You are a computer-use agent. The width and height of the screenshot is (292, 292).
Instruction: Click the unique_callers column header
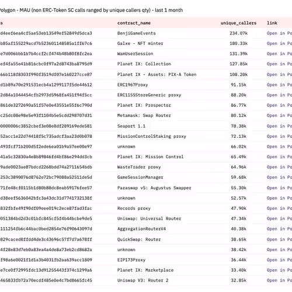pyautogui.click(x=238, y=23)
